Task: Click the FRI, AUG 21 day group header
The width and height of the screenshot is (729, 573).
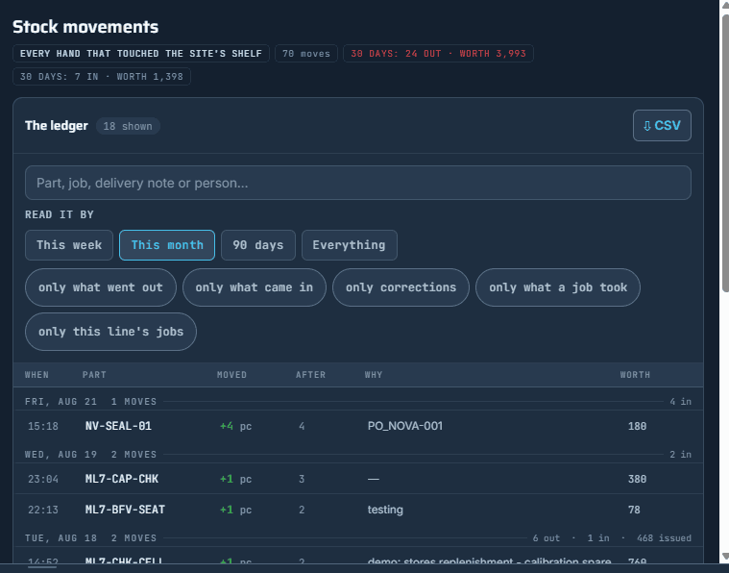Action: [358, 401]
